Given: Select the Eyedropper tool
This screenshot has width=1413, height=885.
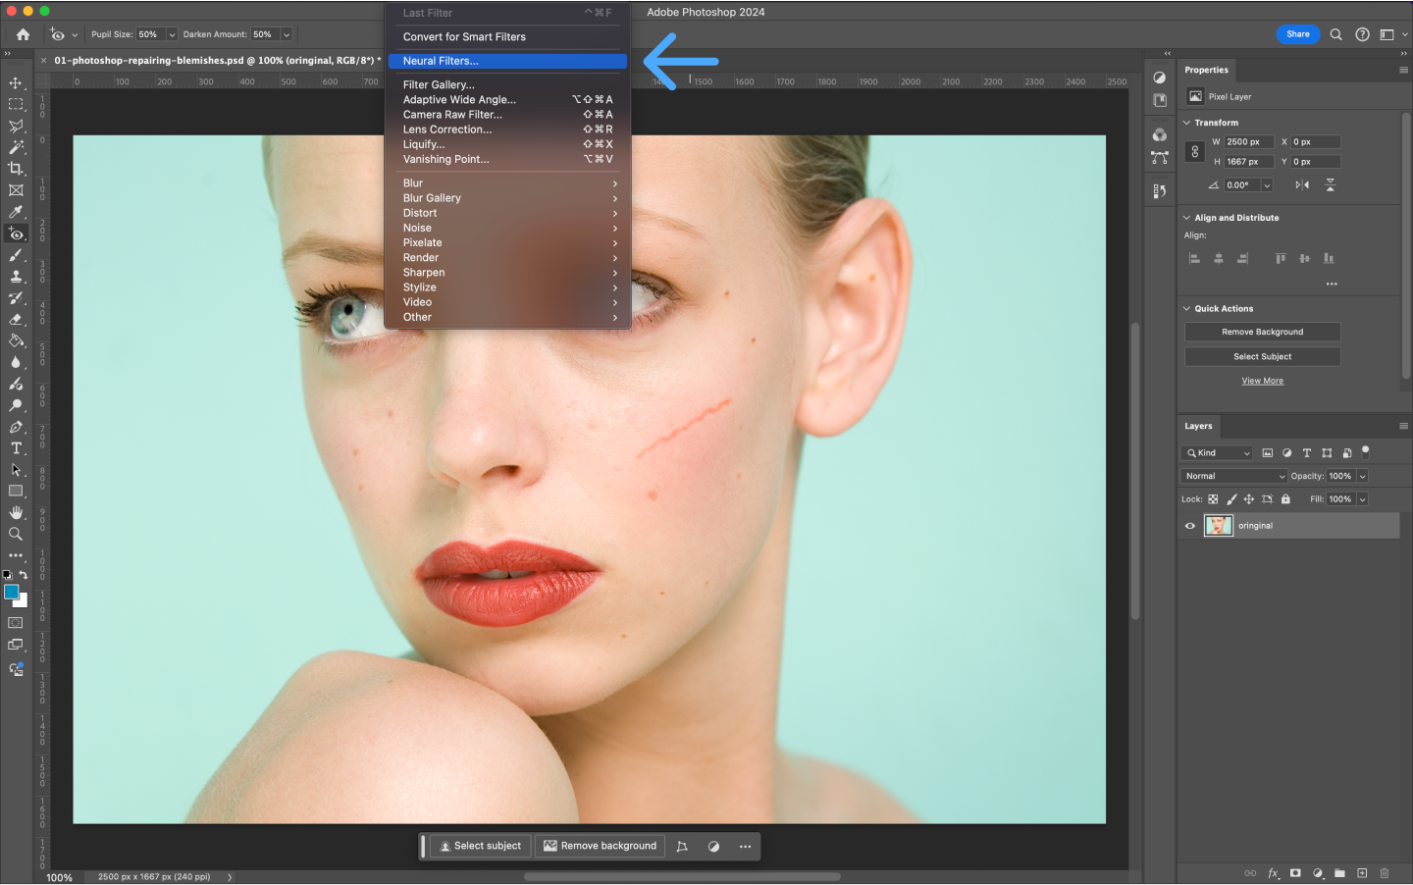Looking at the screenshot, I should [x=16, y=212].
